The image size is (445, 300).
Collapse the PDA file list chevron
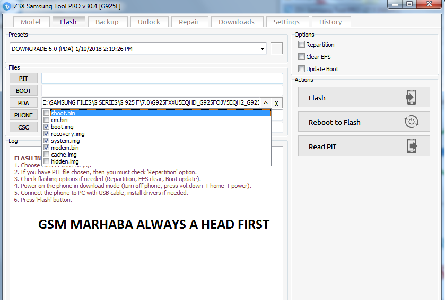tap(266, 102)
